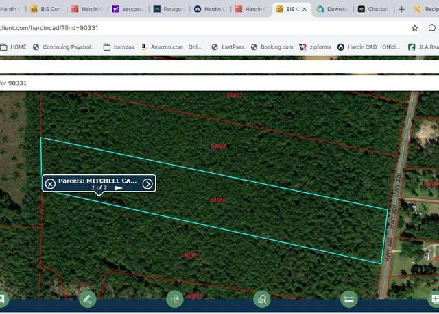Open Continuing Psychol... bookmark
Screen dimensions: 439x314
[x=64, y=47]
